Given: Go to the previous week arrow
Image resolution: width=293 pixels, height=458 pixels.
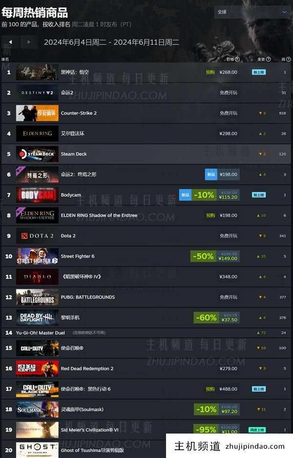Looking at the screenshot, I should point(10,42).
